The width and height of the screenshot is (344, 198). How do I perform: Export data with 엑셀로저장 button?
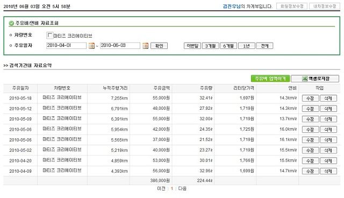tap(315, 79)
